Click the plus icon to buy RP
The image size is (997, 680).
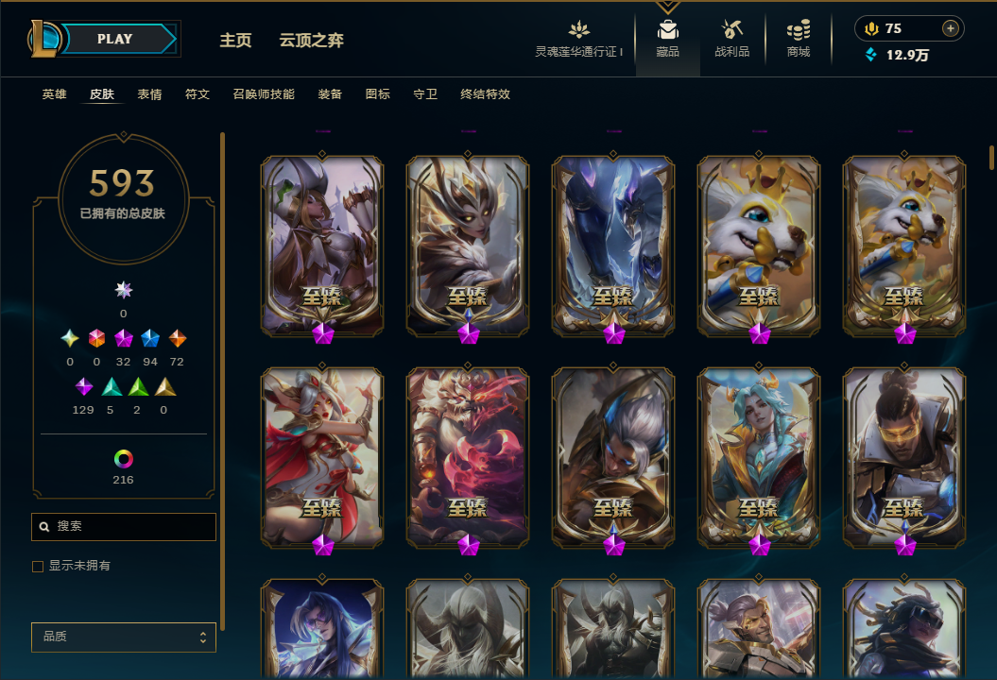pos(950,28)
